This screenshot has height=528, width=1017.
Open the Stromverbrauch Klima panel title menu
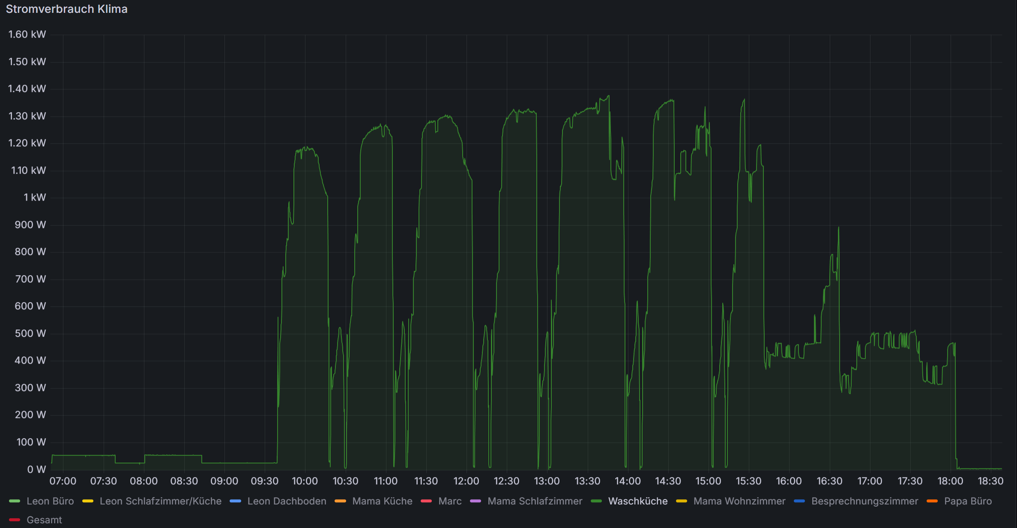[66, 9]
